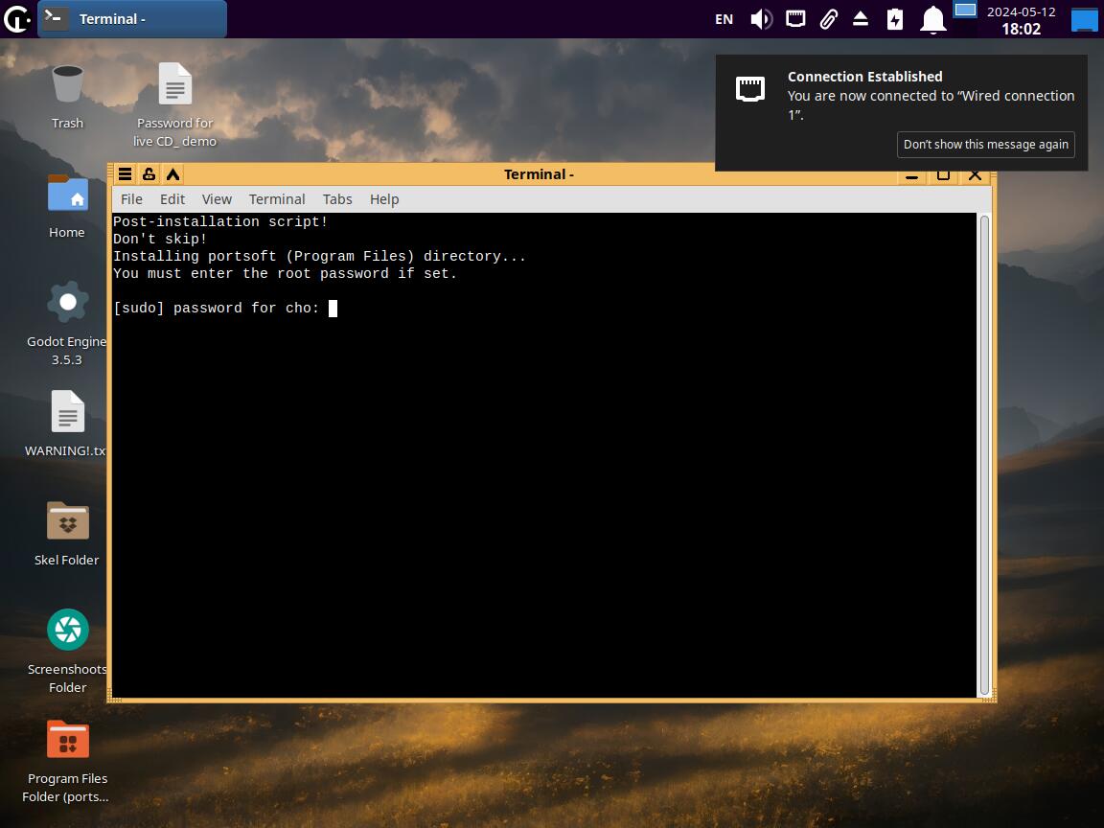
Task: Click the terminal's vertical scrollbar
Action: point(984,455)
